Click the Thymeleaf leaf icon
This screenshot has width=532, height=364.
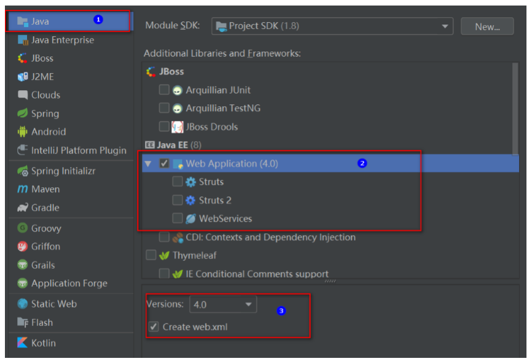(x=164, y=255)
